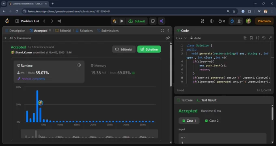Go to next problem arrow
Viewport: 276px width, 146px height.
point(52,21)
